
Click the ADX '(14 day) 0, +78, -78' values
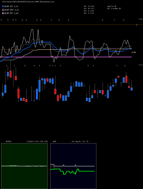[80, 141]
